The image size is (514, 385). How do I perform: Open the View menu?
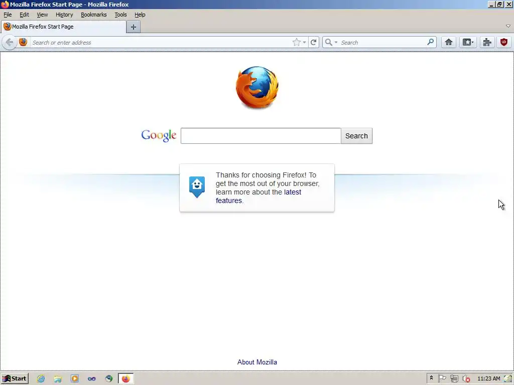[42, 15]
